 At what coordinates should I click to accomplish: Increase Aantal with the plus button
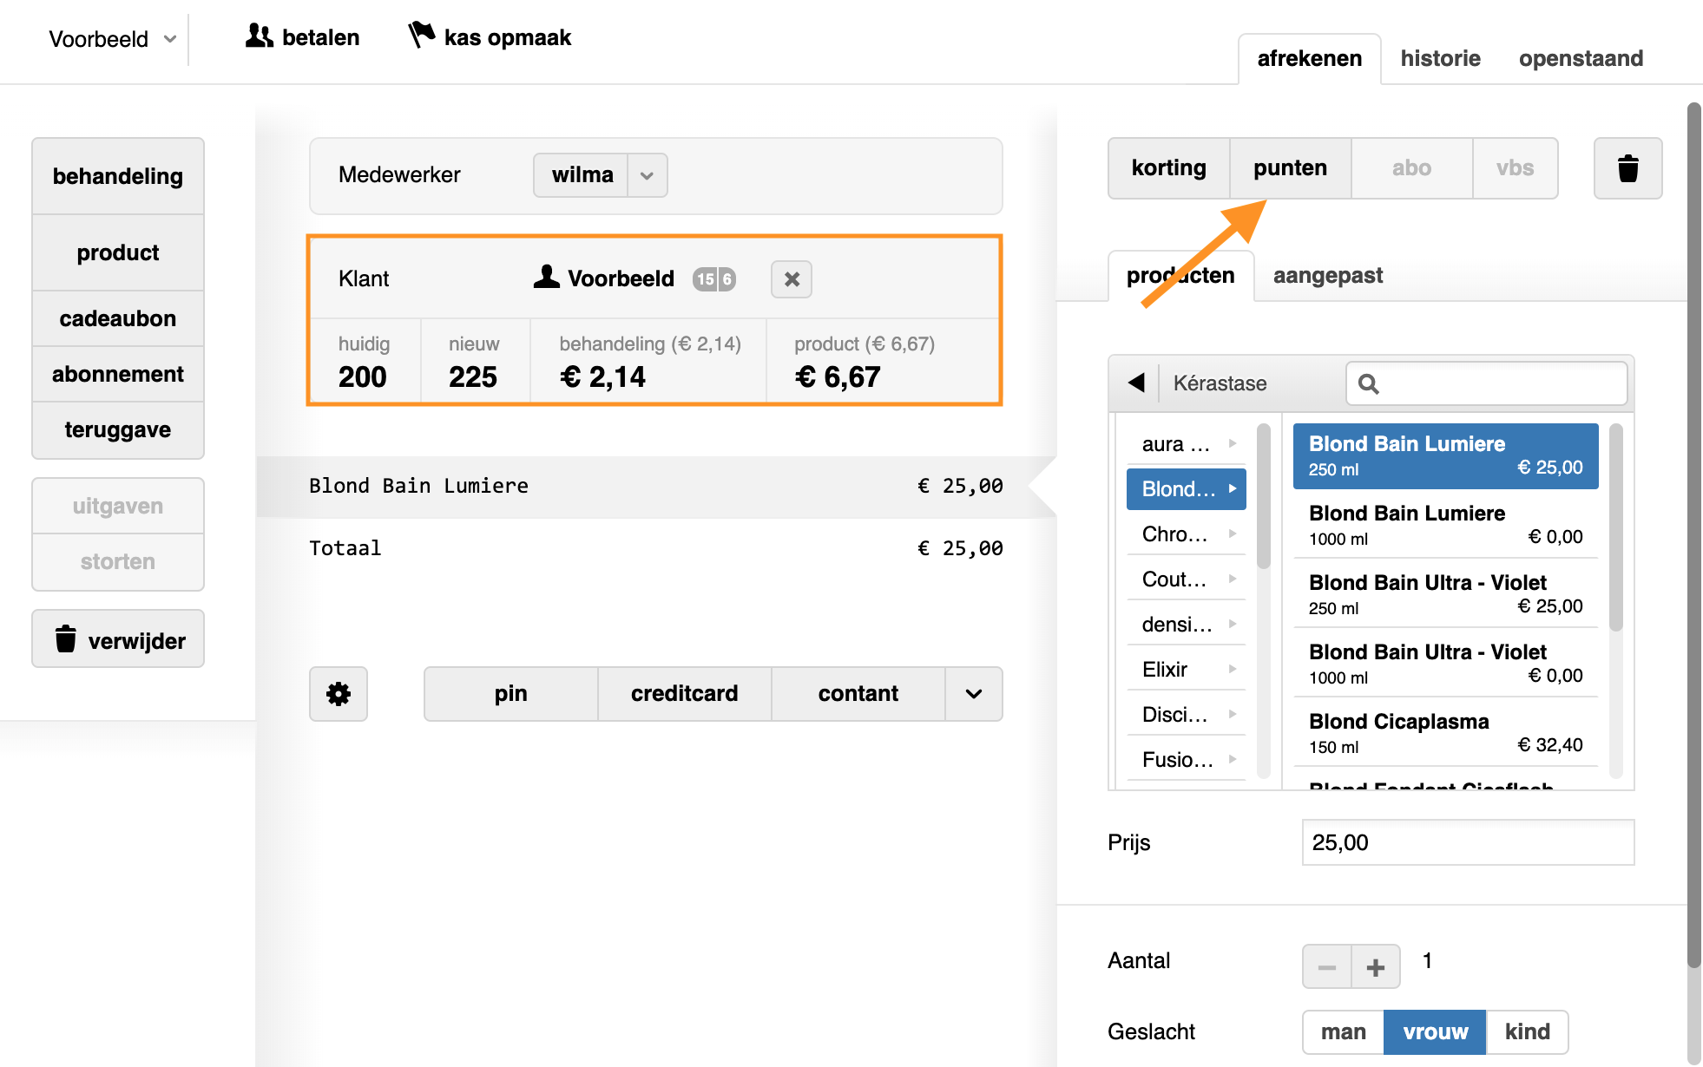[1376, 966]
